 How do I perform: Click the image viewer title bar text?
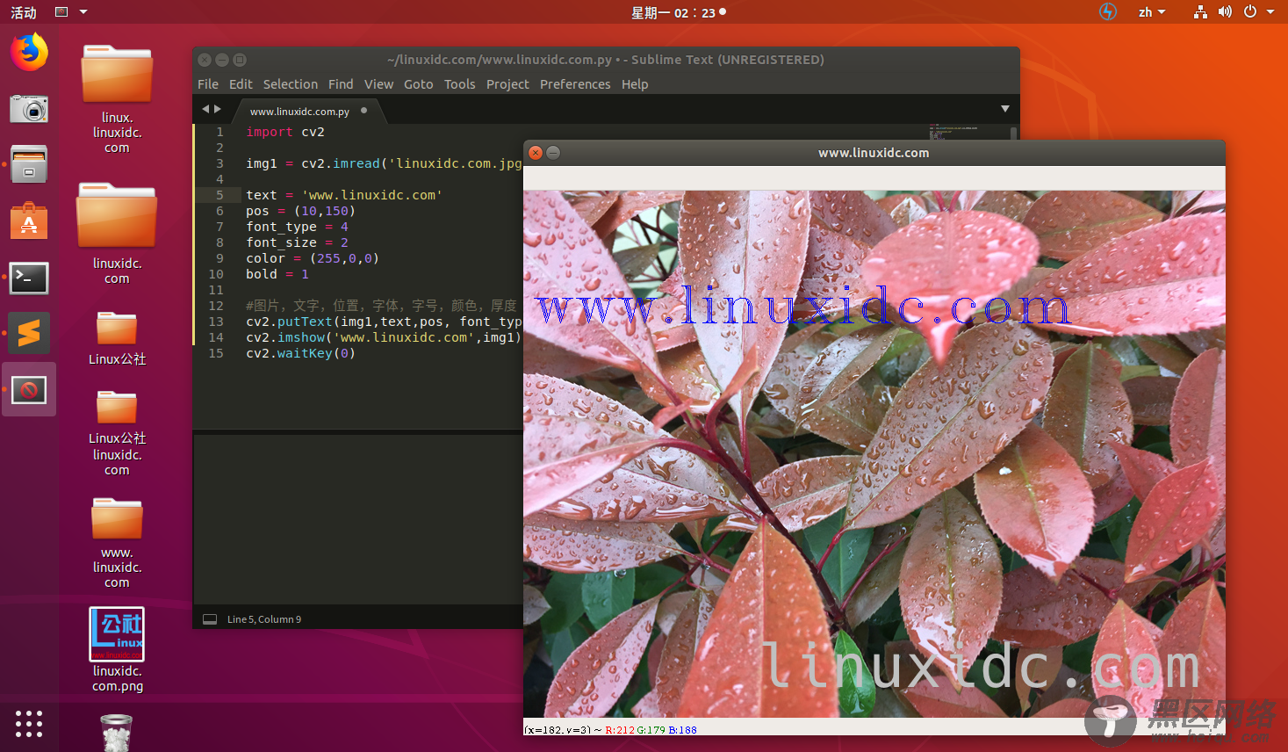874,153
